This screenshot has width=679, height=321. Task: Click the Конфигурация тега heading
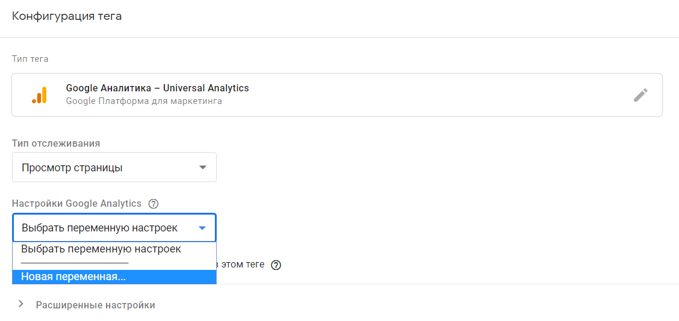[x=67, y=16]
